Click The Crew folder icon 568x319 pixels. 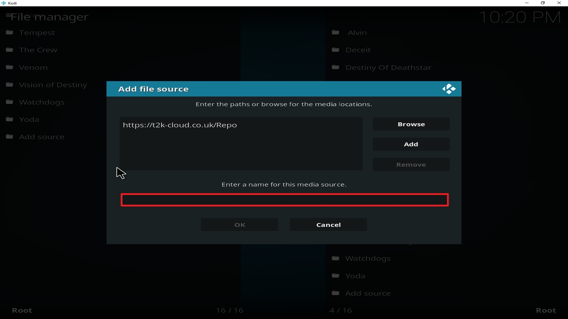point(9,50)
